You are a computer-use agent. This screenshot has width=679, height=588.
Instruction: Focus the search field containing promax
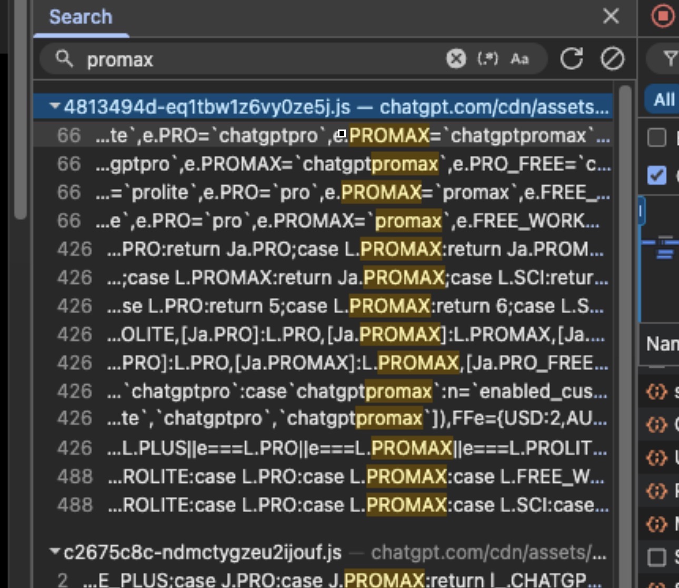pyautogui.click(x=263, y=58)
